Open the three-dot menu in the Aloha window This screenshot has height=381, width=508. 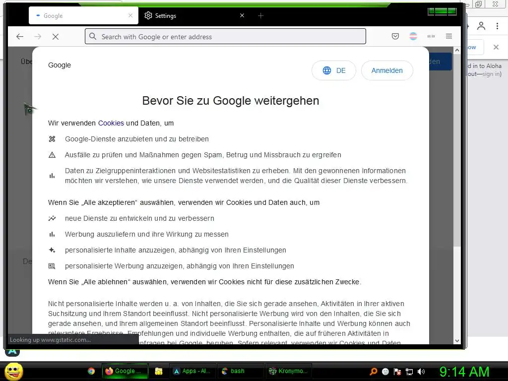coord(497,26)
